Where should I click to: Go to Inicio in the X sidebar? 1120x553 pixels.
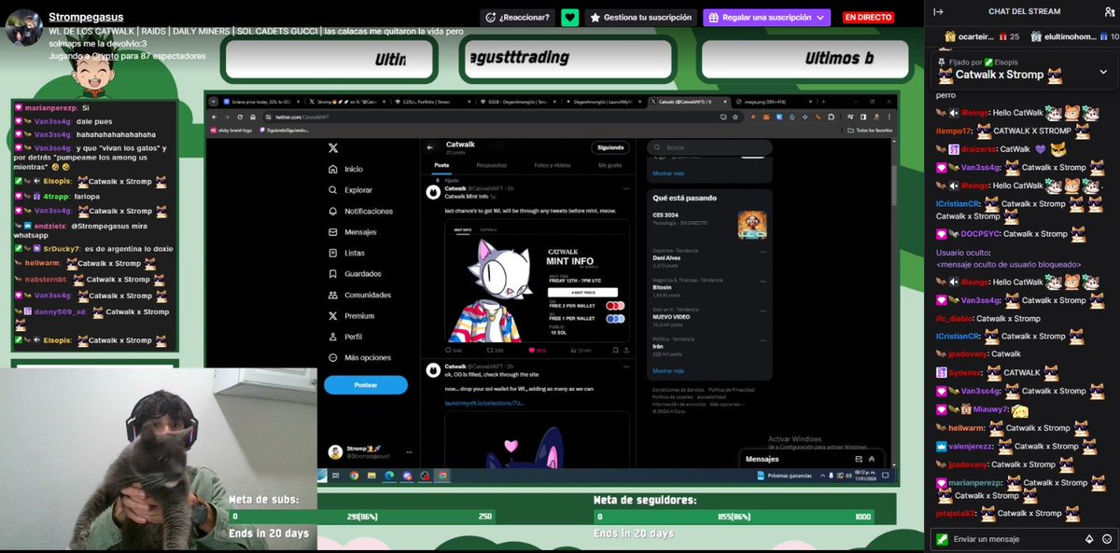pyautogui.click(x=346, y=169)
